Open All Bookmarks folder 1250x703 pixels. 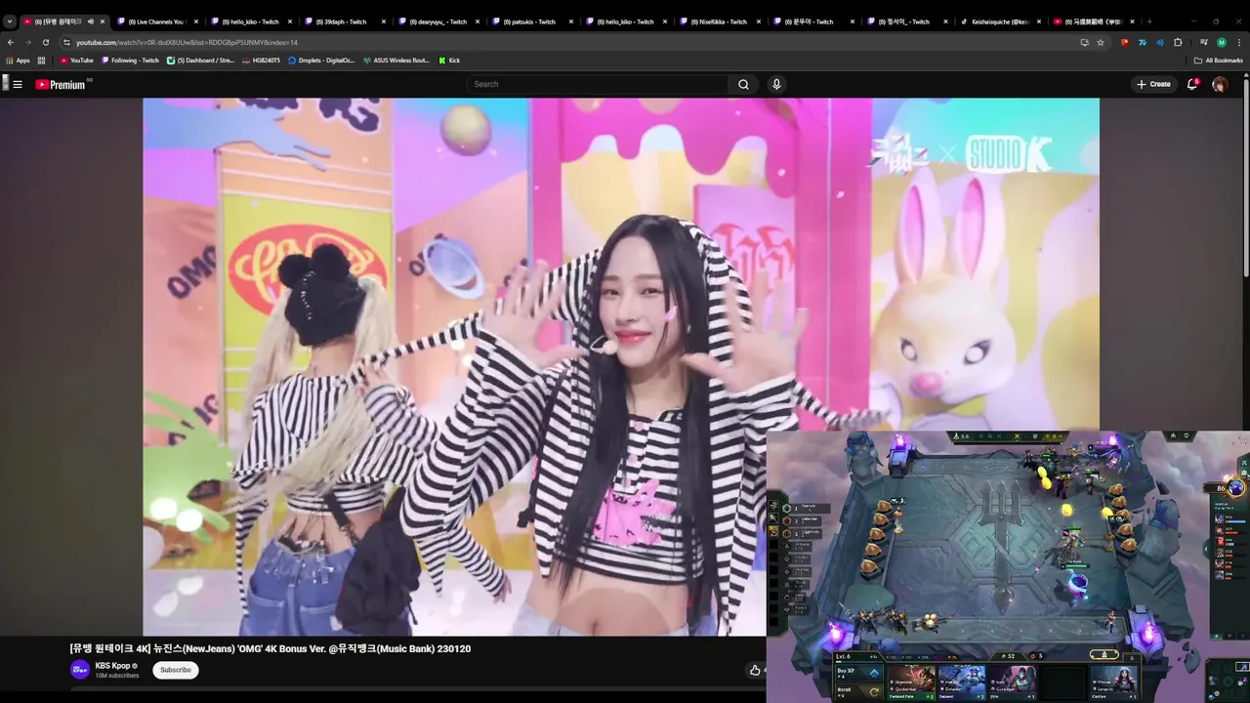coord(1219,61)
